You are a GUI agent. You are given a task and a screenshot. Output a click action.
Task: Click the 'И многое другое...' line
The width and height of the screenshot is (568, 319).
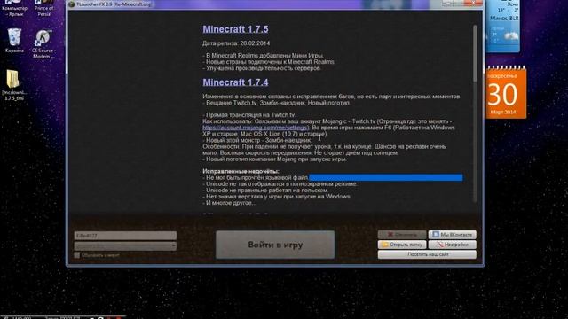coord(229,203)
